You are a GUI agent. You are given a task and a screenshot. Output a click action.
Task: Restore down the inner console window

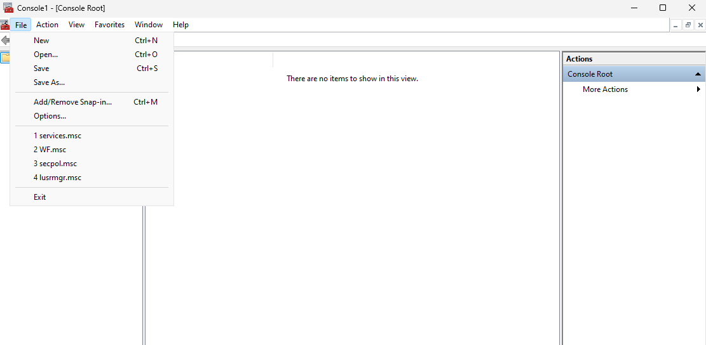688,25
